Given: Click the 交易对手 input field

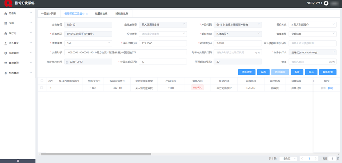Looking at the screenshot, I should point(125,52).
